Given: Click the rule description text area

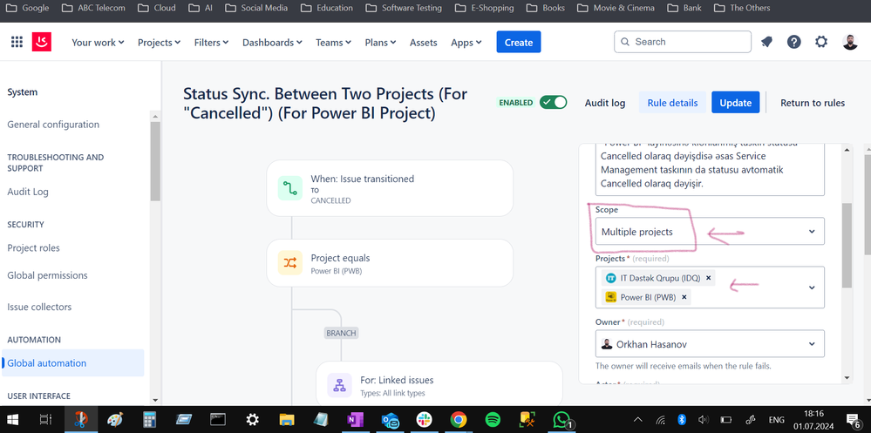Looking at the screenshot, I should (x=710, y=169).
